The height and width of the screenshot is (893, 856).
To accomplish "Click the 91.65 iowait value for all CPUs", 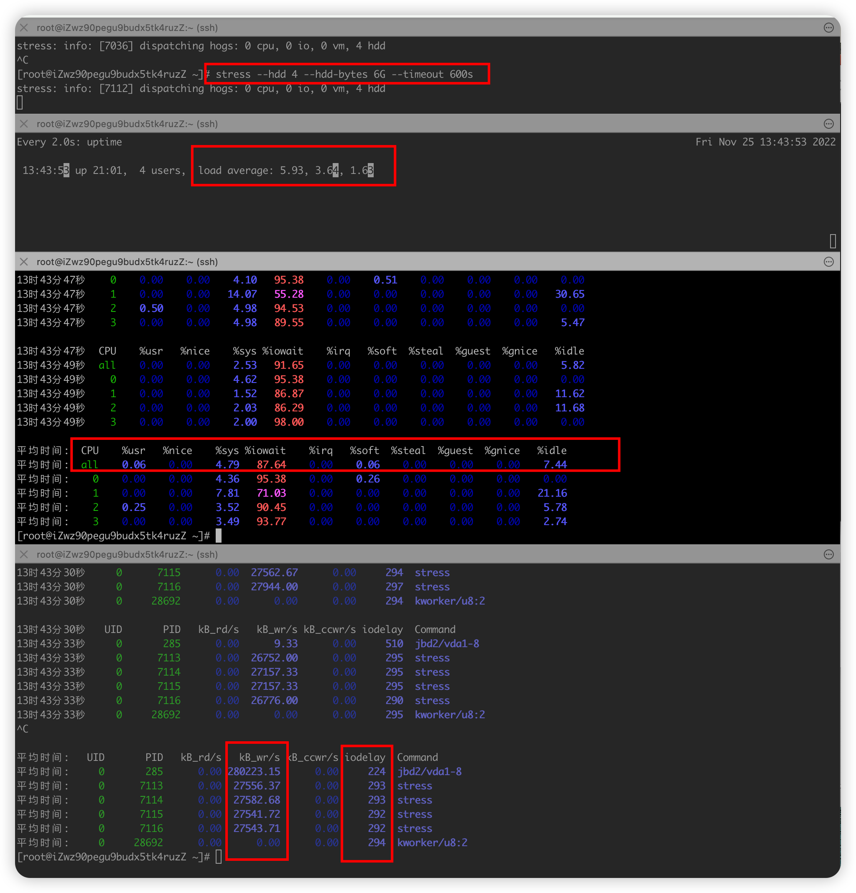I will tap(289, 365).
